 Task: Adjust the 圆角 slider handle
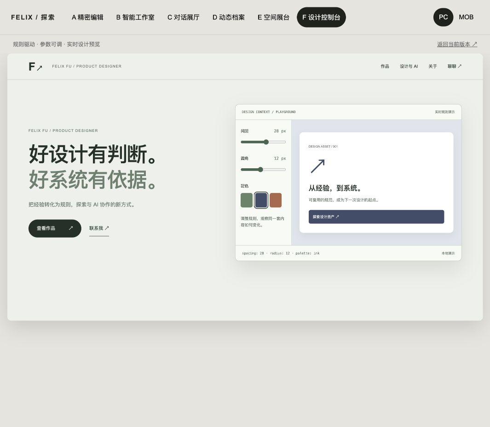pos(260,170)
